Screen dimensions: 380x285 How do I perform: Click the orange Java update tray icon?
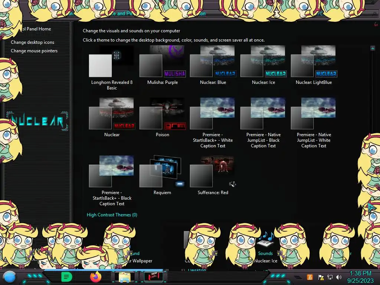point(310,277)
